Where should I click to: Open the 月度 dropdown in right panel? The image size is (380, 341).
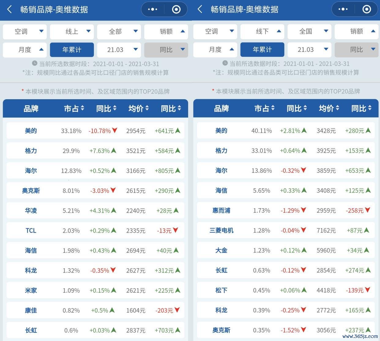pyautogui.click(x=215, y=50)
